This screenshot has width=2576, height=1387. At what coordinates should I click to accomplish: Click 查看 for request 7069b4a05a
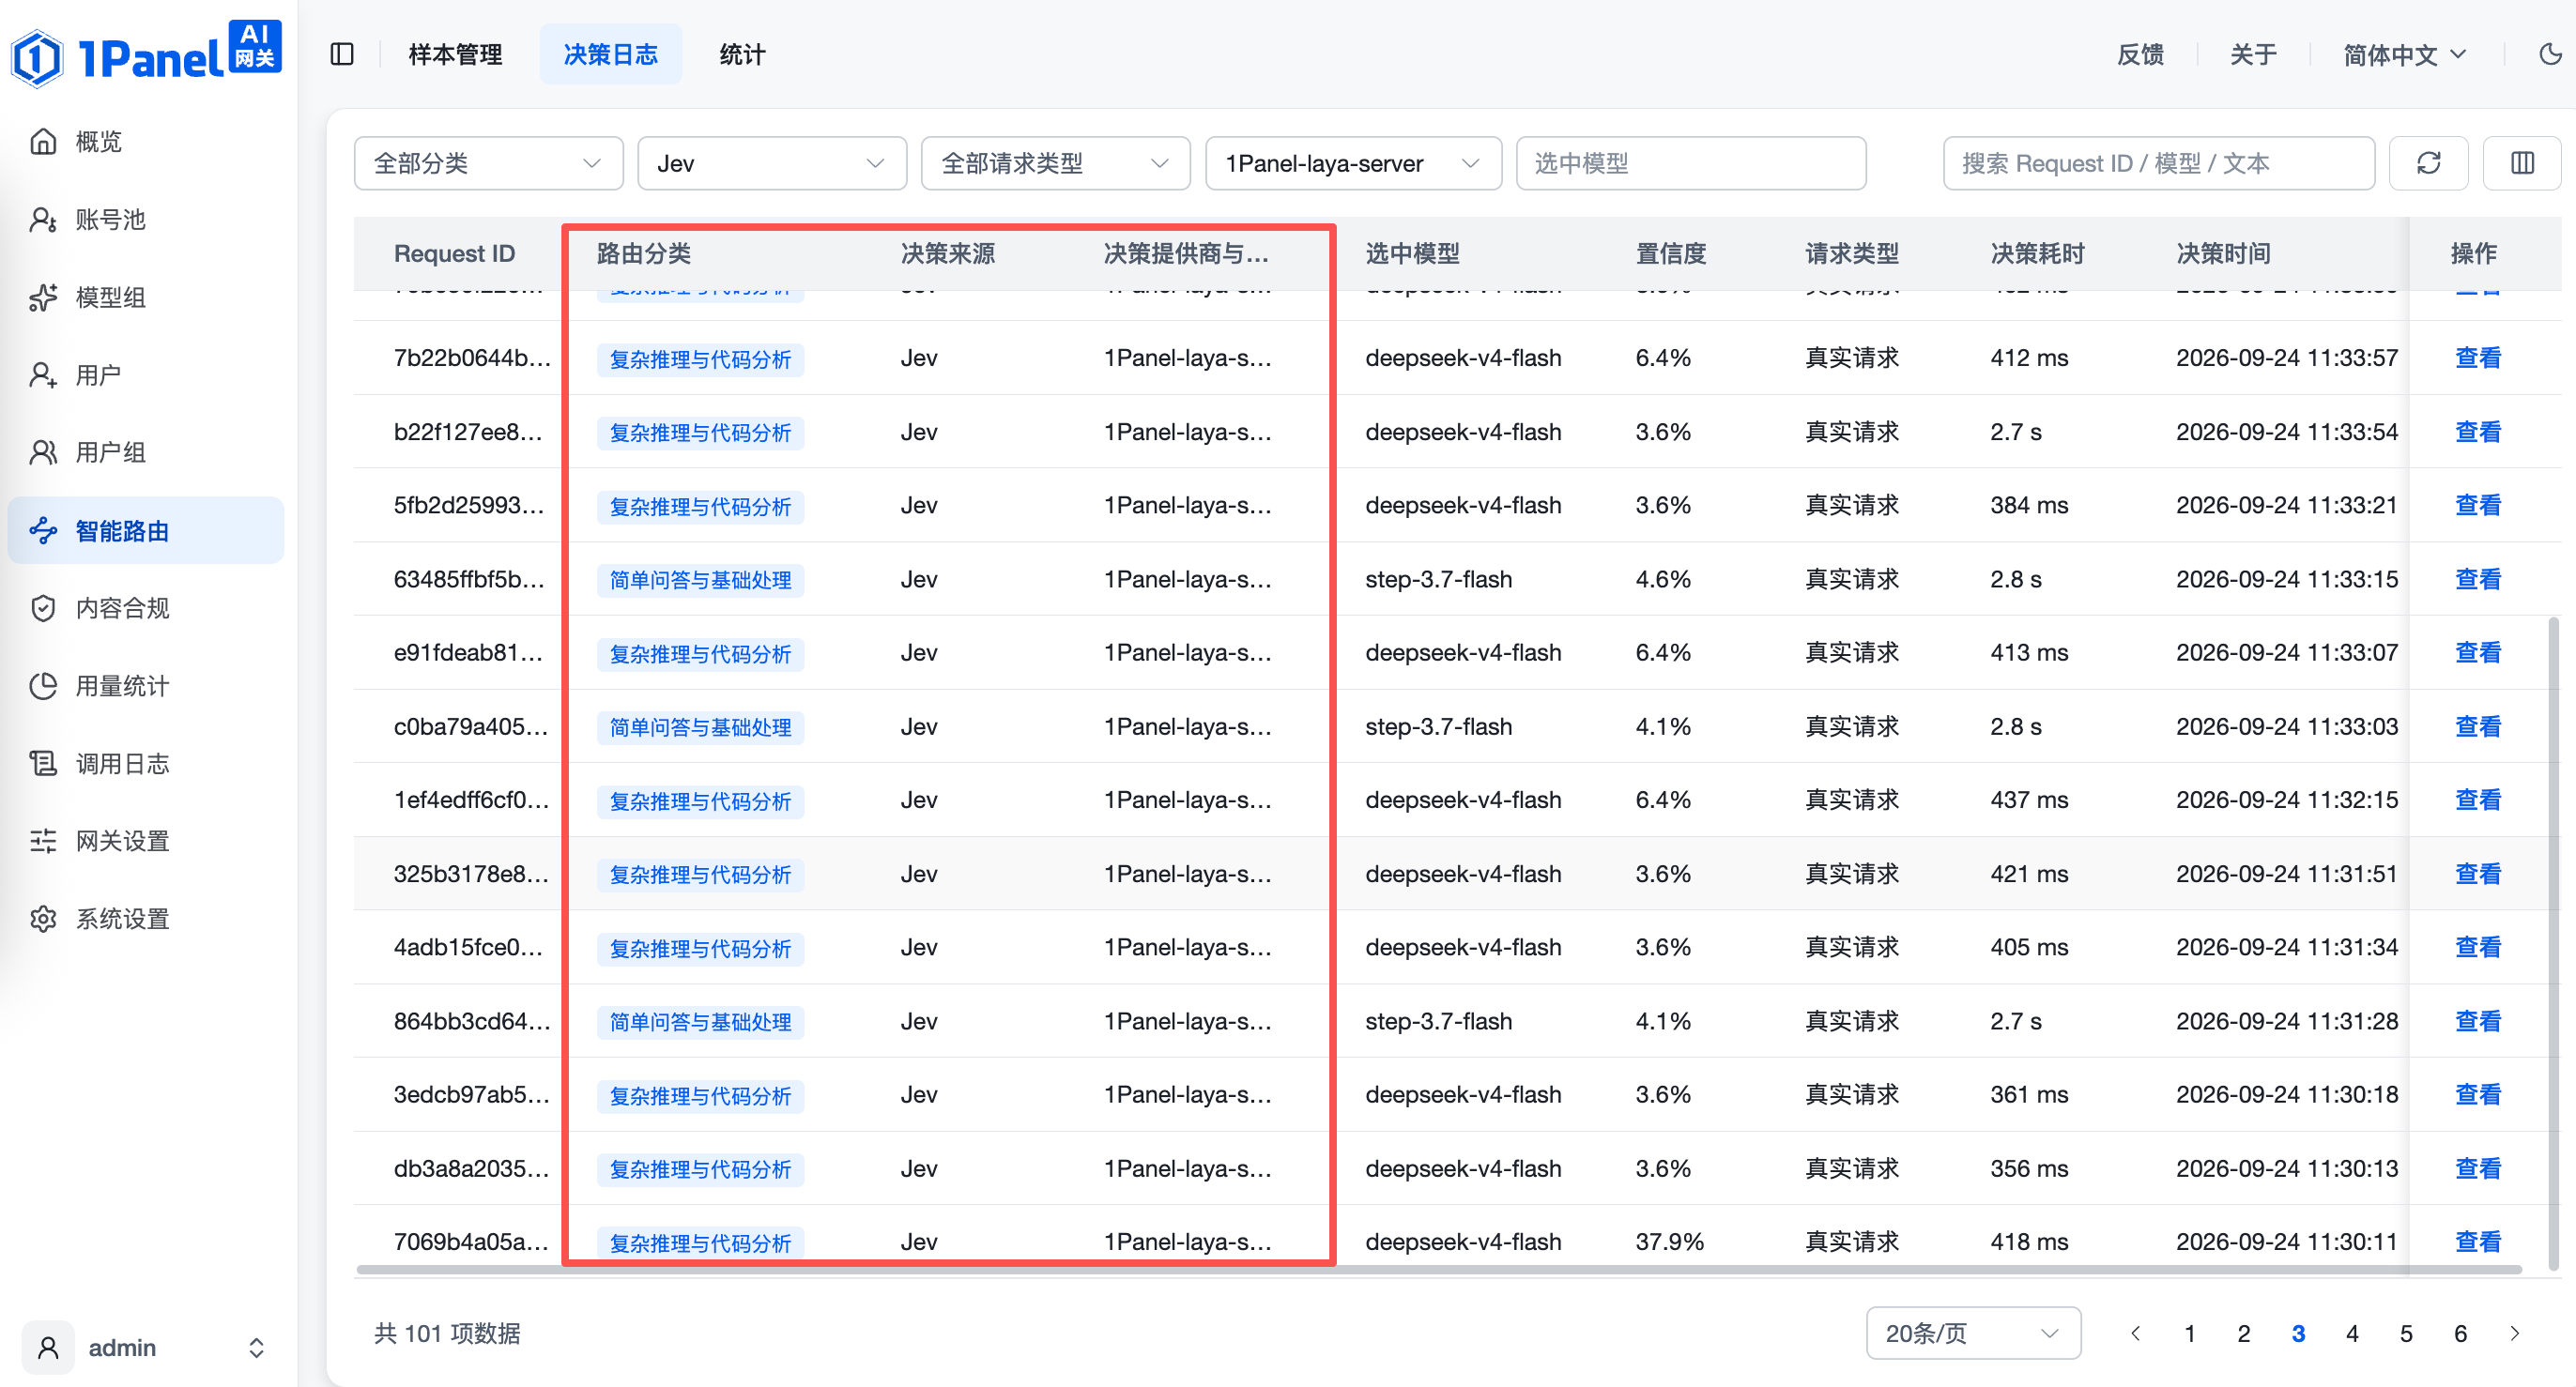(x=2478, y=1242)
